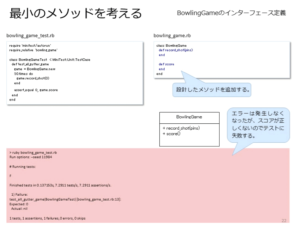The image size is (299, 228).
Task: Click the 1) Failure: line
Action: 19,195
